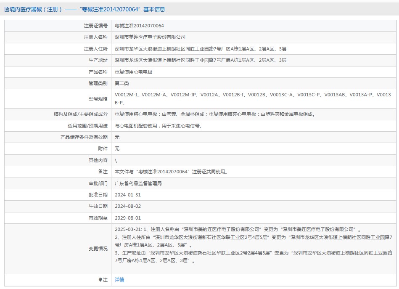
Task: Click the expiry date 2029-08-01
Action: tap(128, 218)
